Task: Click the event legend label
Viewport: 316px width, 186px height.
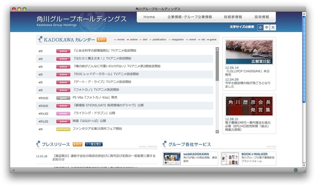Action: pyautogui.click(x=192, y=39)
